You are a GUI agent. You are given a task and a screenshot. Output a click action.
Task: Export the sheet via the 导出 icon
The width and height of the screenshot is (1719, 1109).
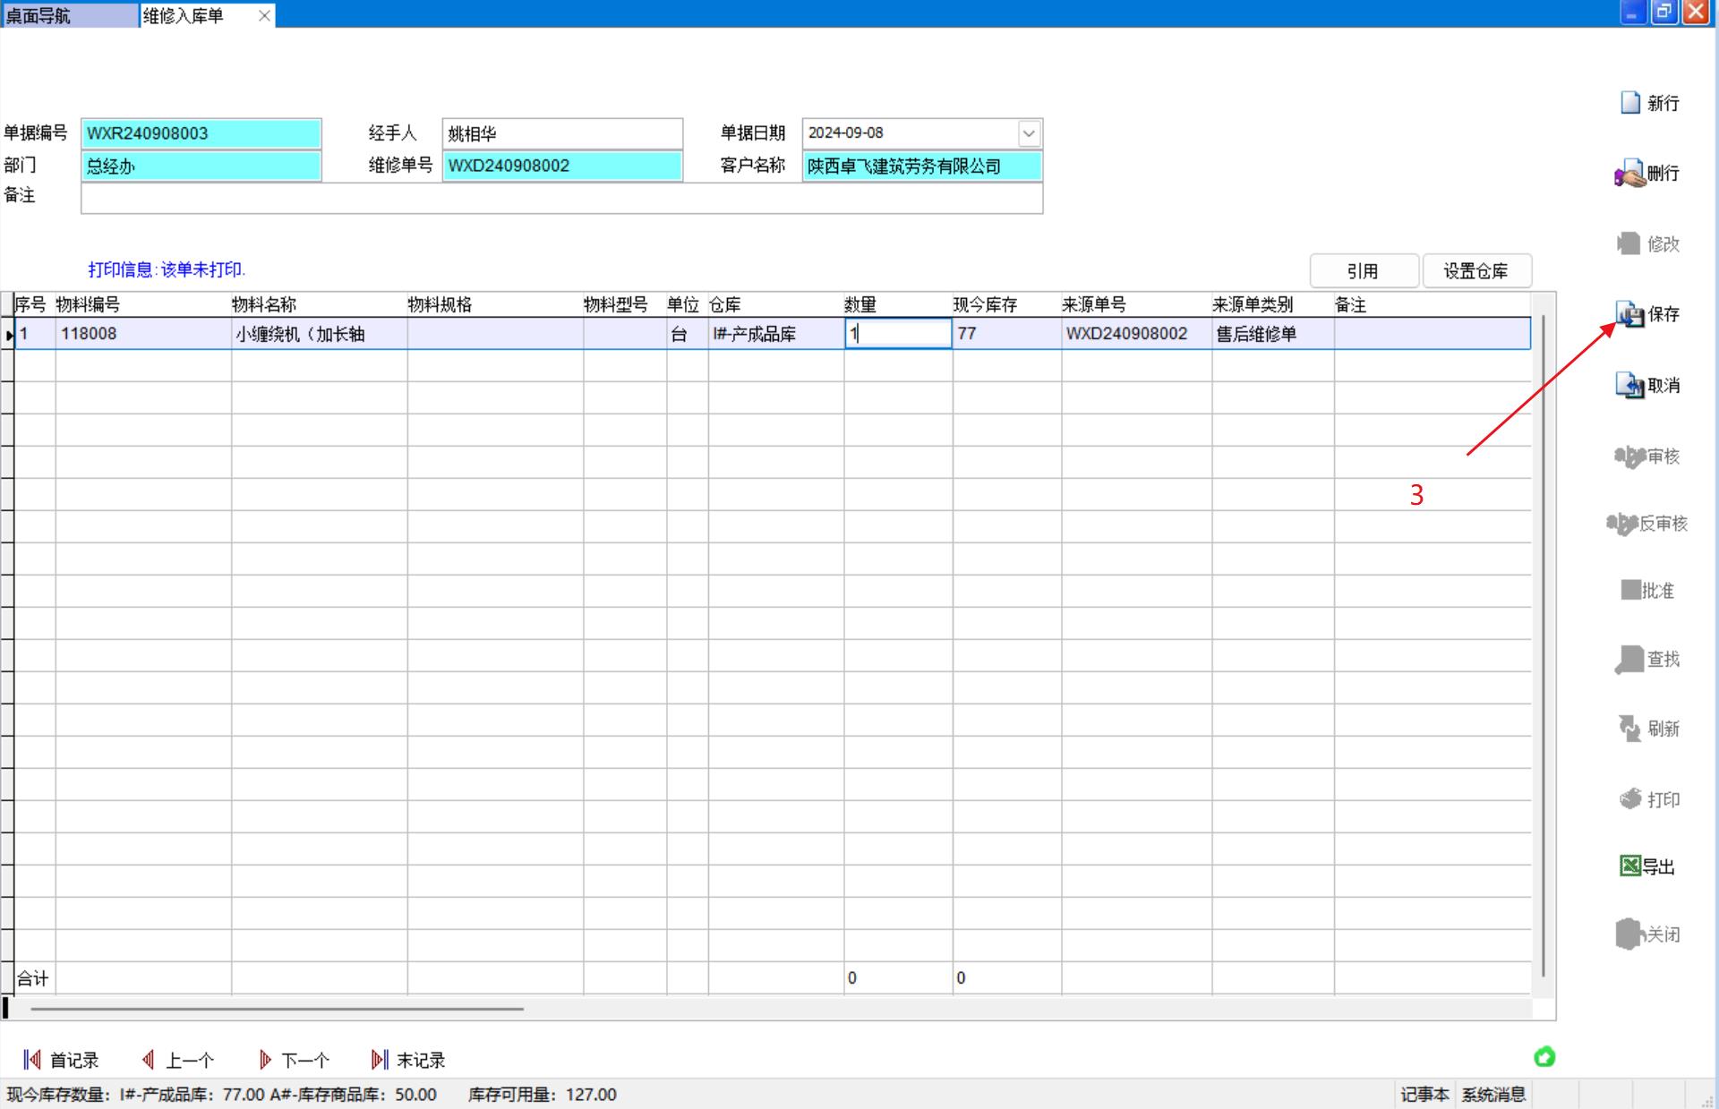pos(1630,866)
